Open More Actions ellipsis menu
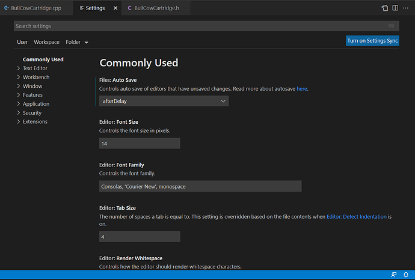This screenshot has height=280, width=415. [405, 8]
